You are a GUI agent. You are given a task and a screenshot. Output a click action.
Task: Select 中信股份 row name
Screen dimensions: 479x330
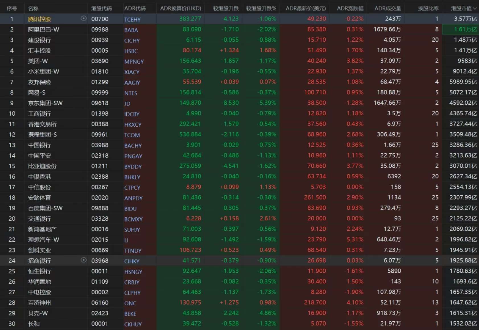40,187
